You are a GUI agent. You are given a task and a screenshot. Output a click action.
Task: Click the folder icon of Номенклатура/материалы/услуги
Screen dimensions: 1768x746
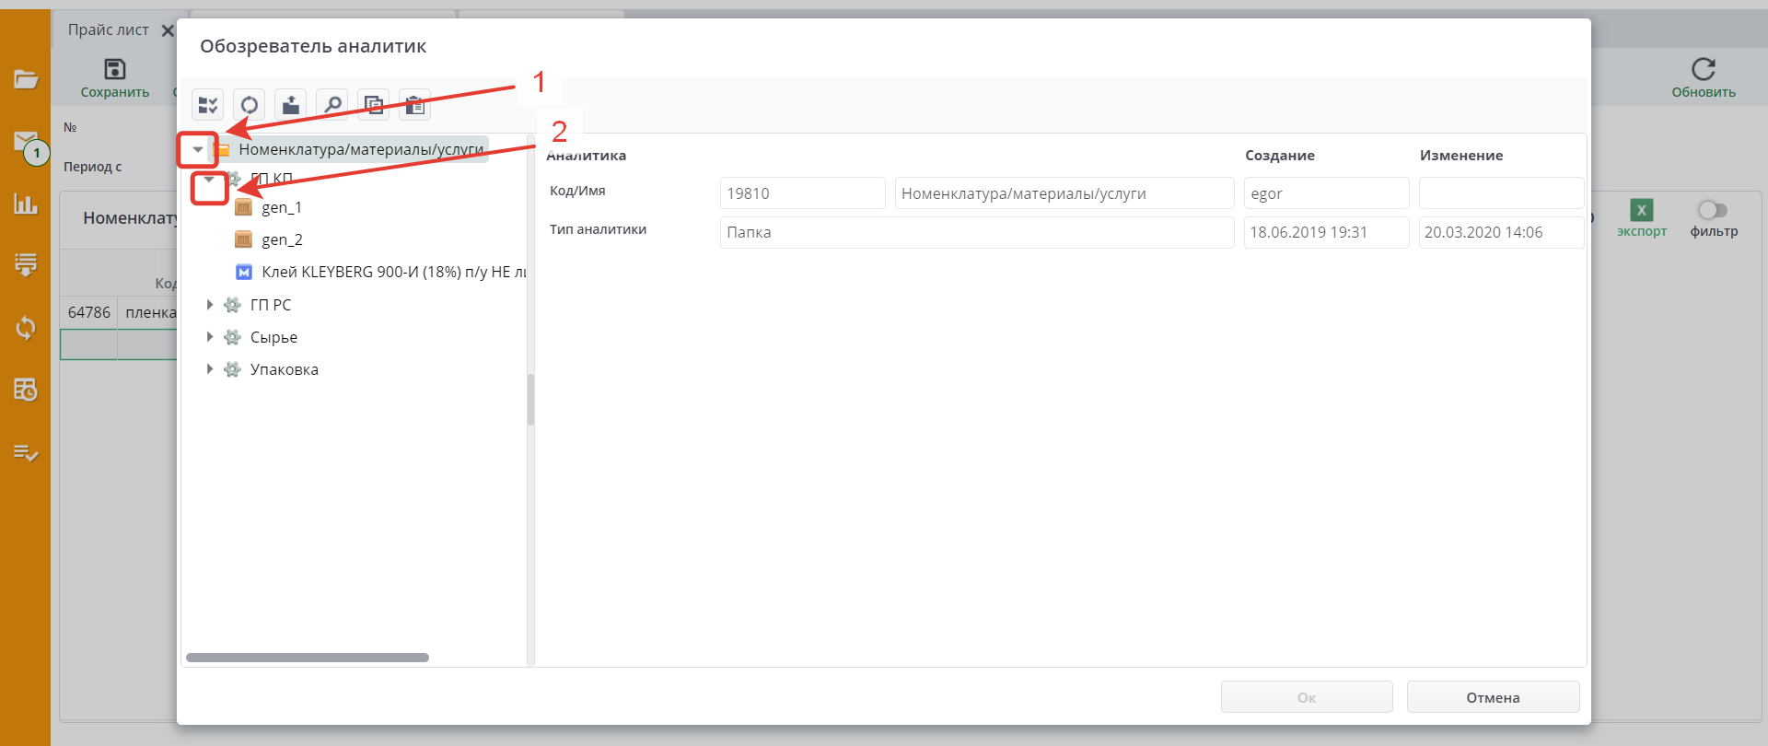(223, 149)
